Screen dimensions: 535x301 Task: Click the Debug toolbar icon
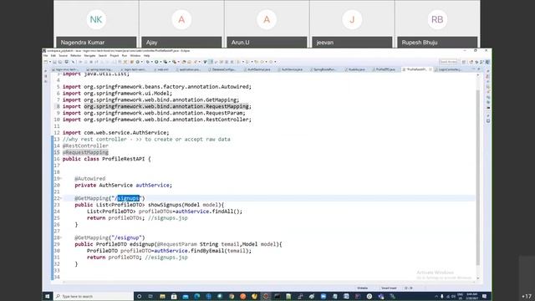(x=148, y=62)
